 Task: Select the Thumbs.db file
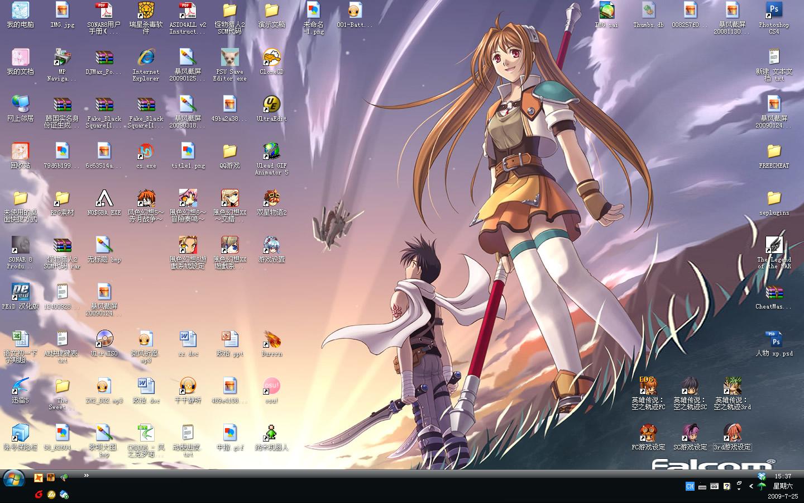point(648,15)
